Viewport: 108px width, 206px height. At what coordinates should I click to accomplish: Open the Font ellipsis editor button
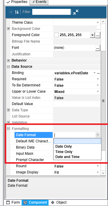98,48
